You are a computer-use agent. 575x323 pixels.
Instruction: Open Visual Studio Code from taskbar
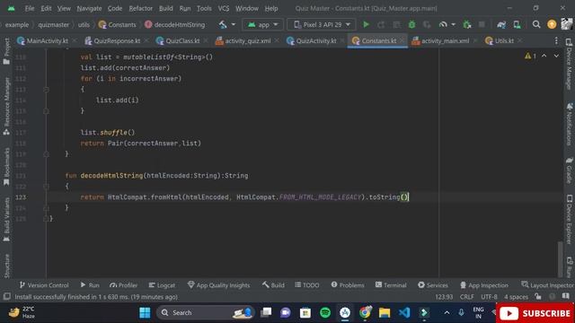[x=404, y=312]
